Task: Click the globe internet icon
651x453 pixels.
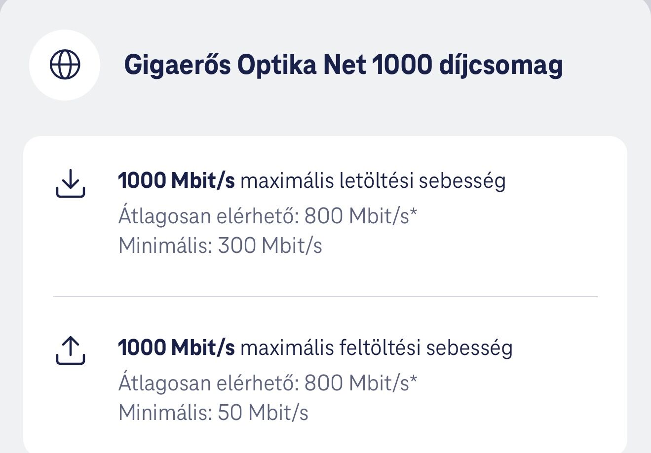Action: pyautogui.click(x=65, y=65)
